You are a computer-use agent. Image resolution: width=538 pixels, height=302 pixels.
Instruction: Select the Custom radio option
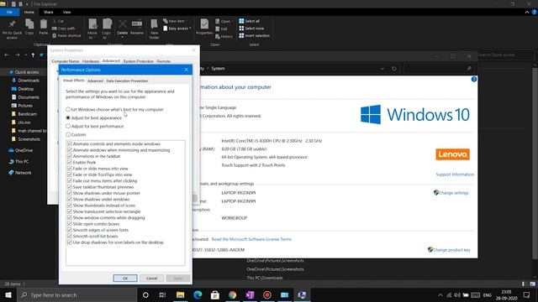pyautogui.click(x=76, y=134)
